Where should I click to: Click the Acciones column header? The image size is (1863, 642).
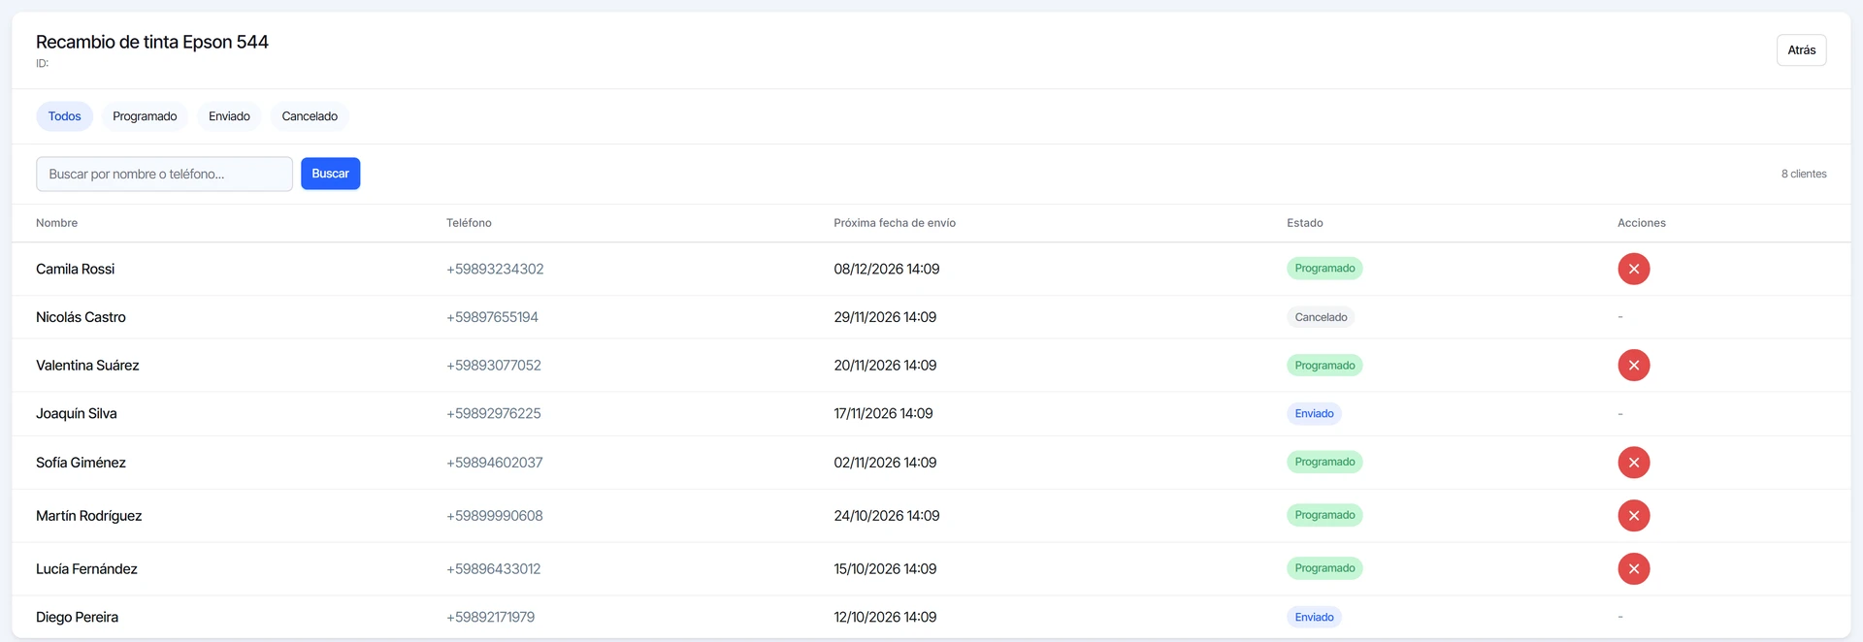[1642, 223]
